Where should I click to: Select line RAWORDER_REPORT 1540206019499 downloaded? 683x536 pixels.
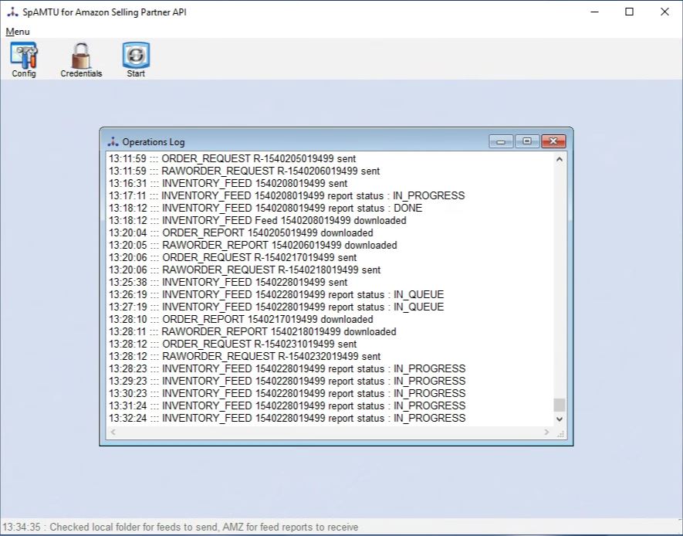tap(252, 245)
